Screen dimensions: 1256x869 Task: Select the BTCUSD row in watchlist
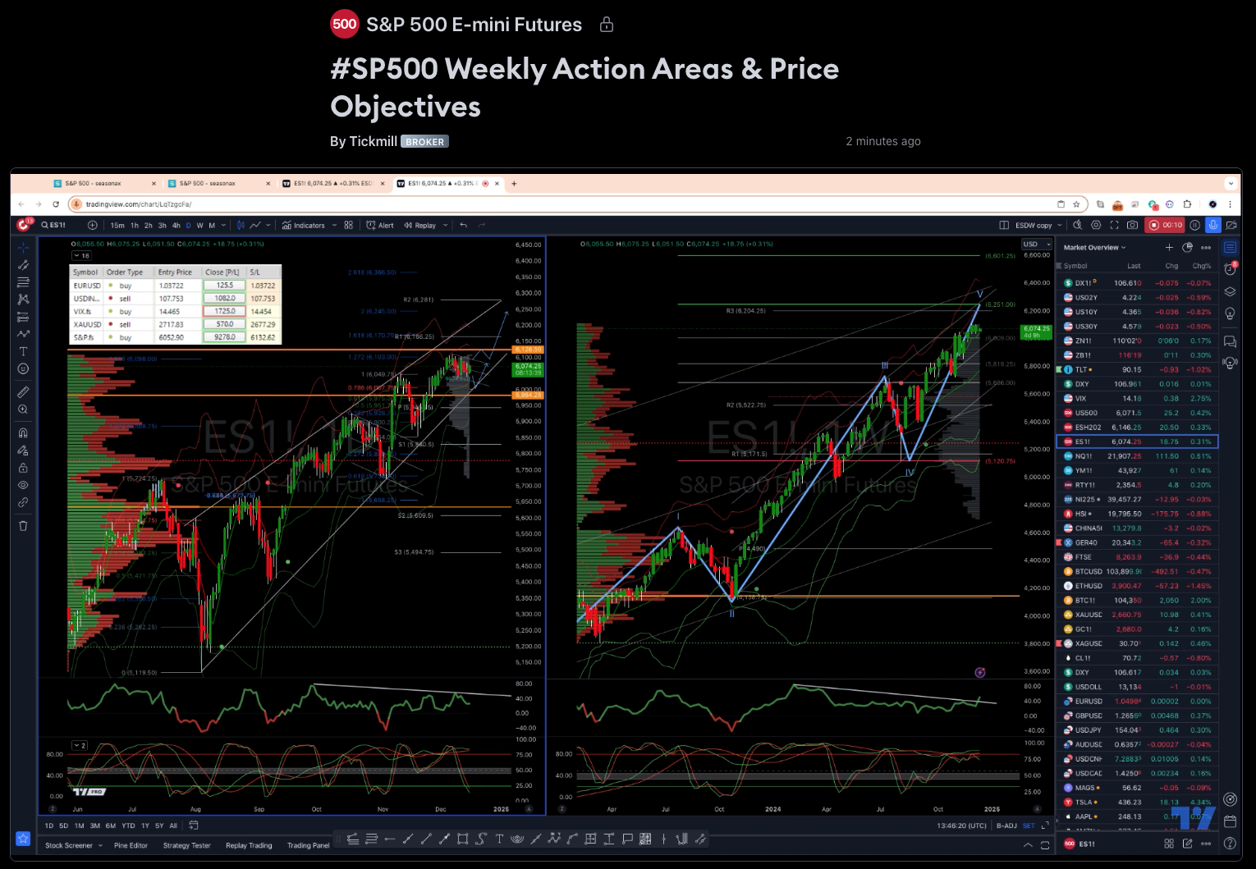[x=1137, y=571]
